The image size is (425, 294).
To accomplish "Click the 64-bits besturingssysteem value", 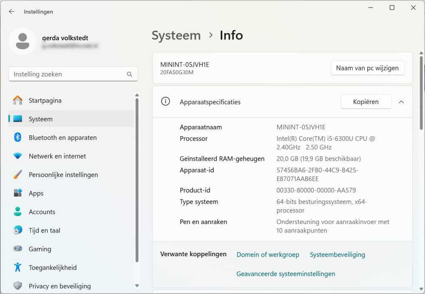I will click(322, 206).
